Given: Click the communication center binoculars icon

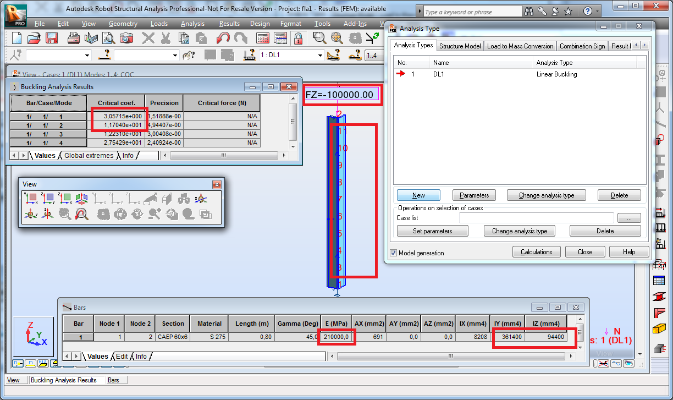Looking at the screenshot, I should 529,12.
